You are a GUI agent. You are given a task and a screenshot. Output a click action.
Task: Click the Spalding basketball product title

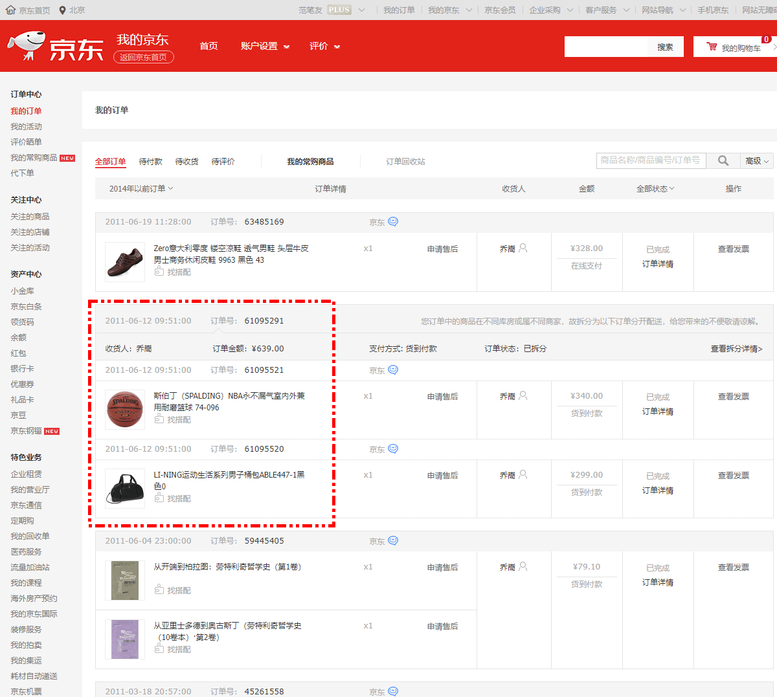click(229, 401)
